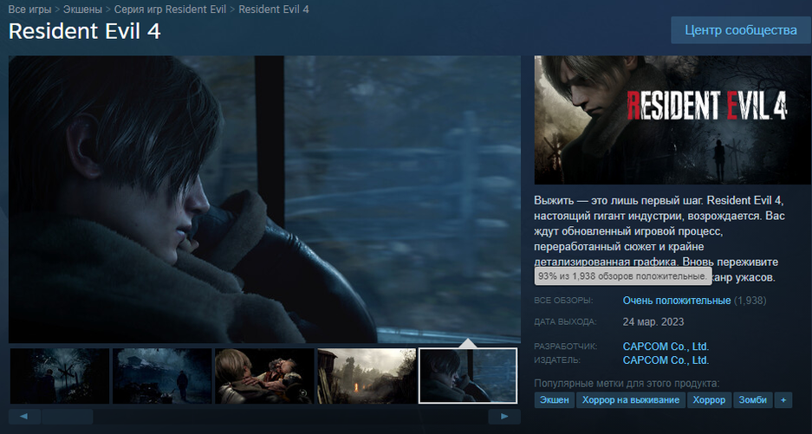This screenshot has width=812, height=434.
Task: Click 'Популярные метки для этого продукта:' text
Action: (627, 384)
